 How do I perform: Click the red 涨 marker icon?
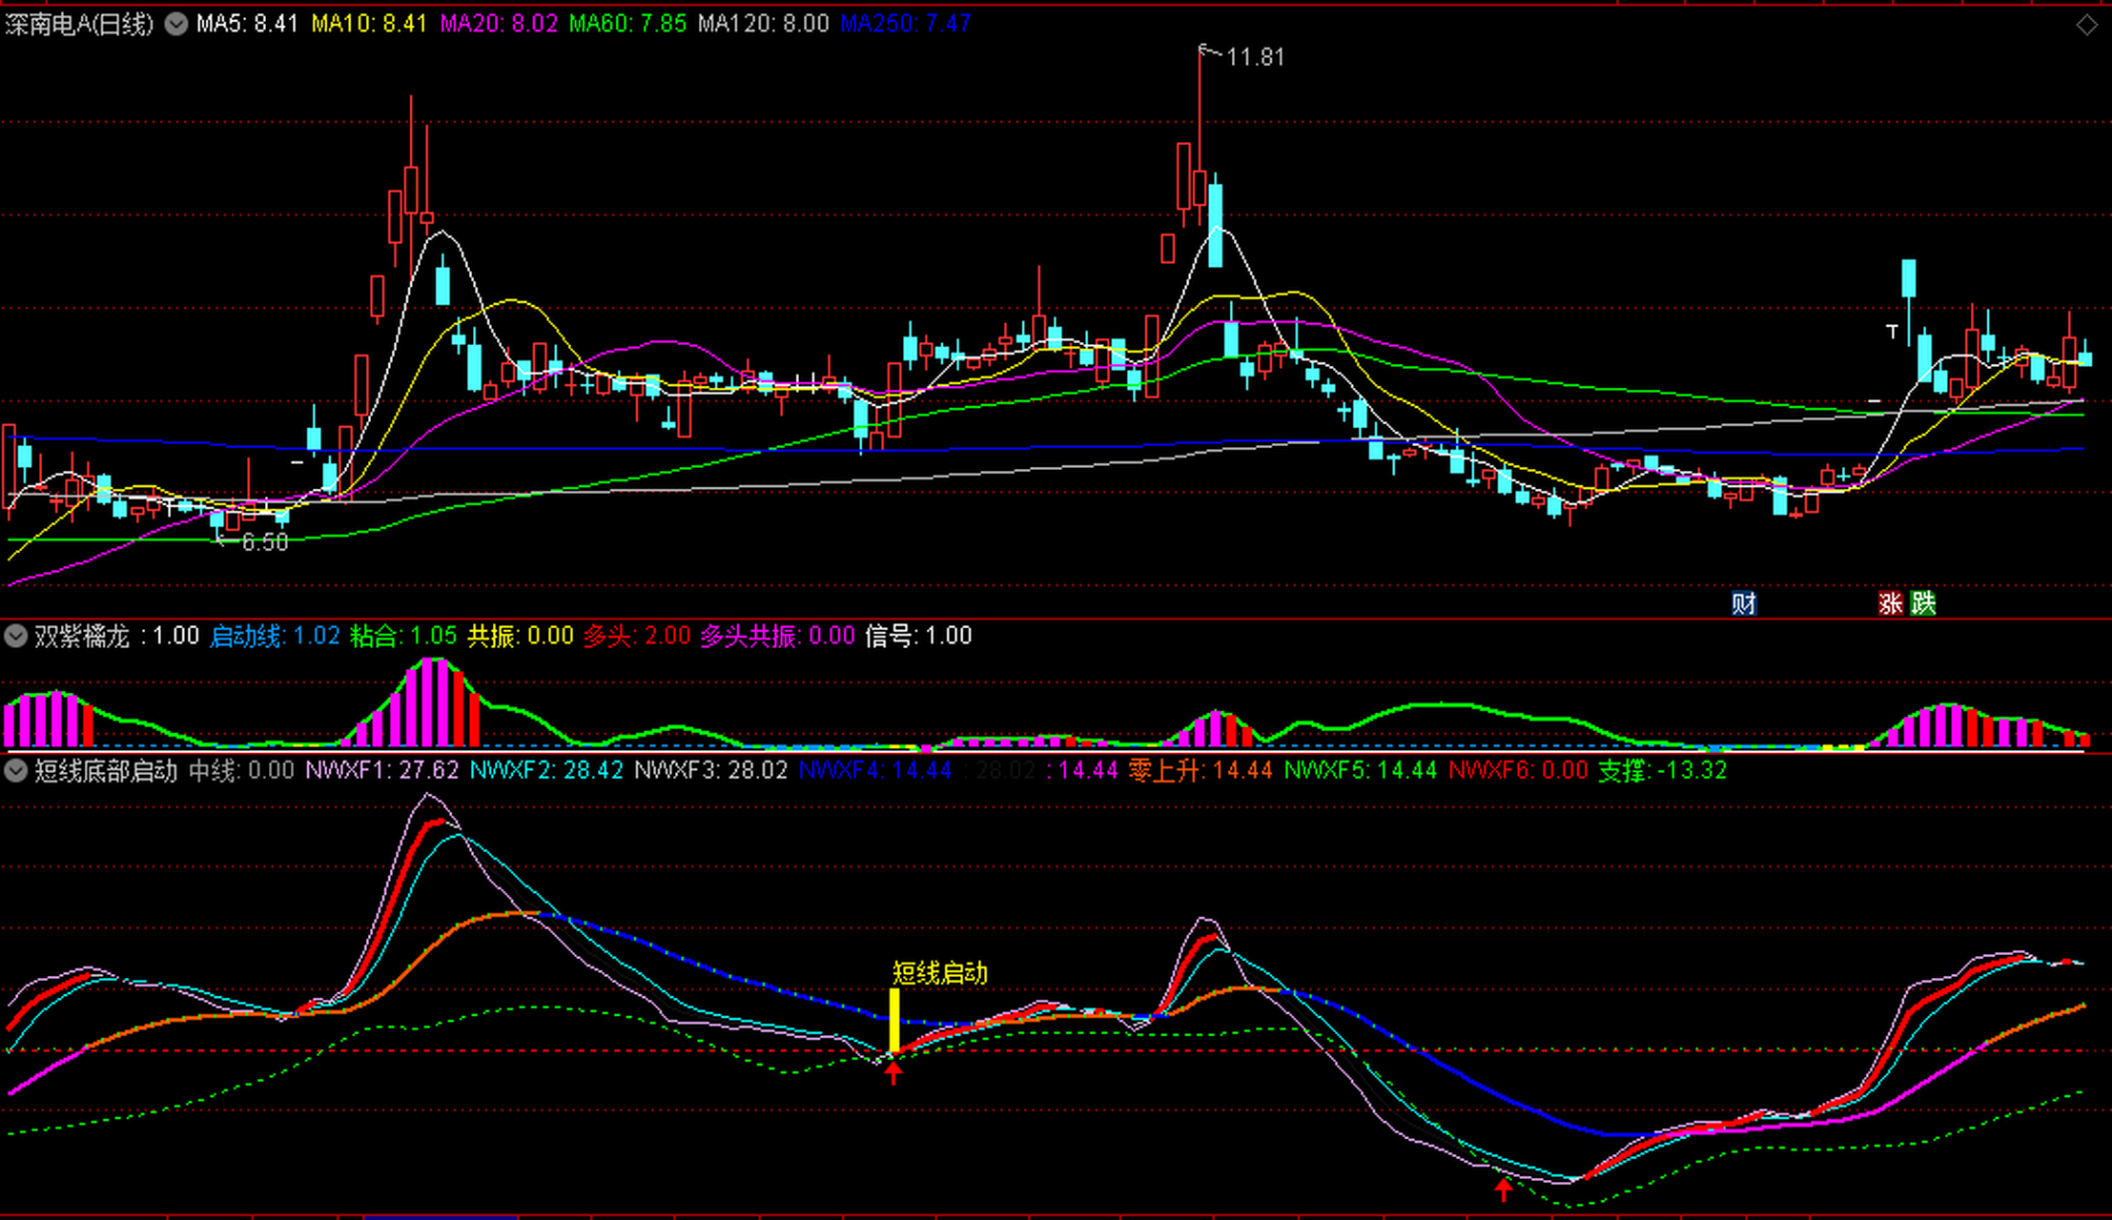tap(1890, 603)
